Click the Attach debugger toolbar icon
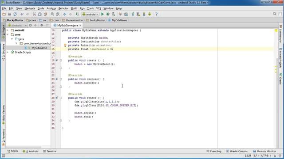This screenshot has width=284, height=159. (x=114, y=14)
